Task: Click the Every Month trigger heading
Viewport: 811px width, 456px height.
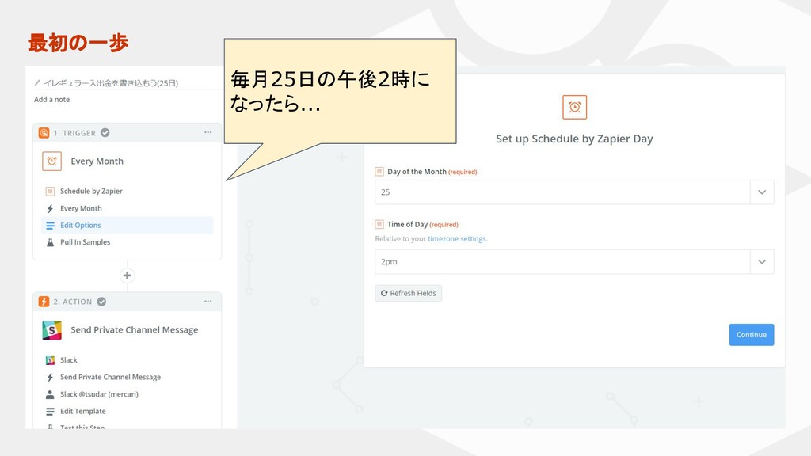Action: click(97, 161)
